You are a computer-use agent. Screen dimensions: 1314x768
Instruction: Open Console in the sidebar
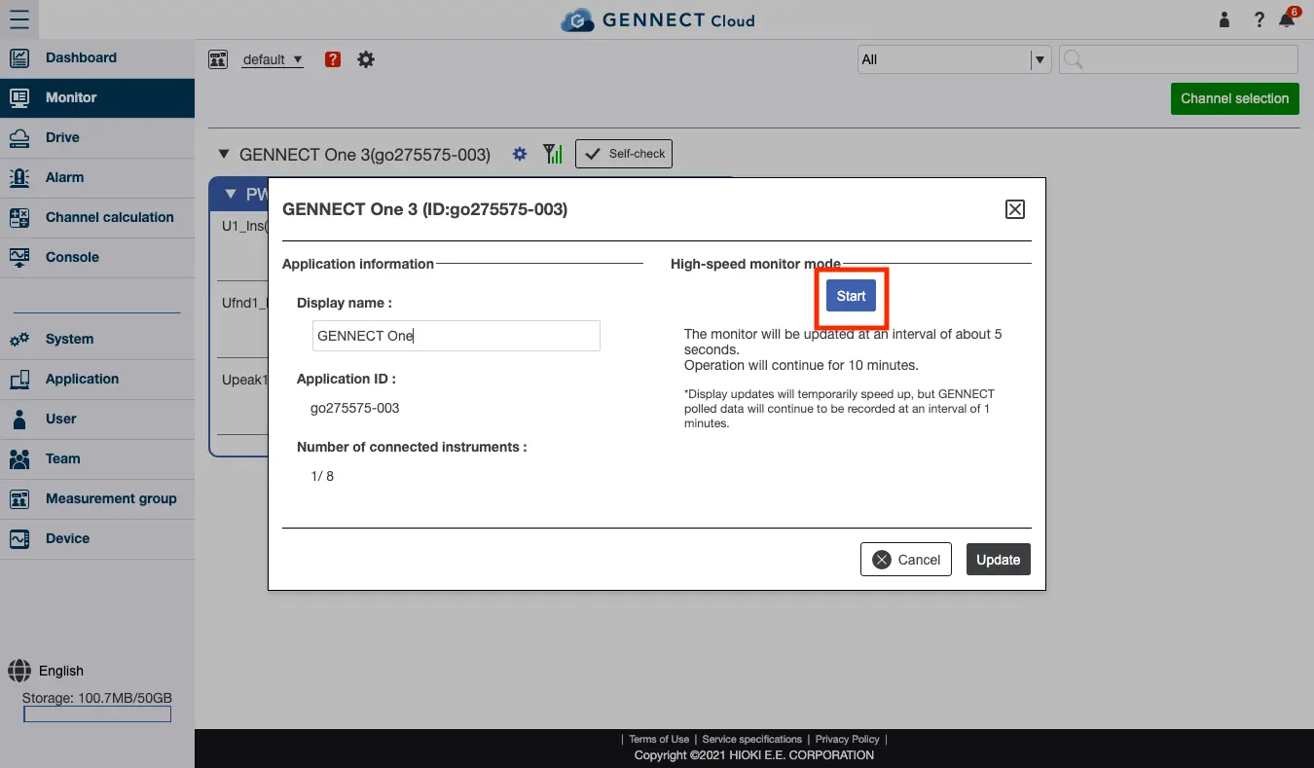pyautogui.click(x=97, y=258)
